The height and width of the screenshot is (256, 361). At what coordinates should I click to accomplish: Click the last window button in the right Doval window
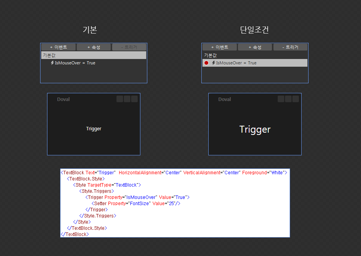pos(295,99)
